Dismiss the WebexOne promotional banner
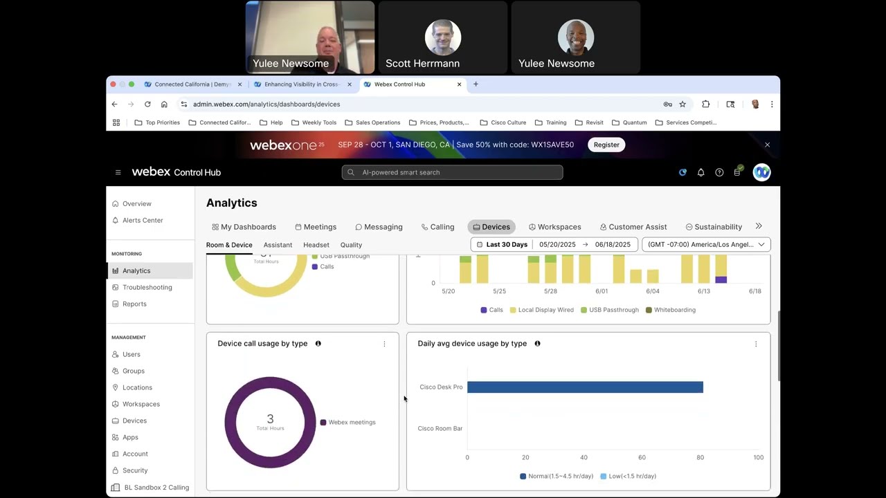 tap(767, 145)
